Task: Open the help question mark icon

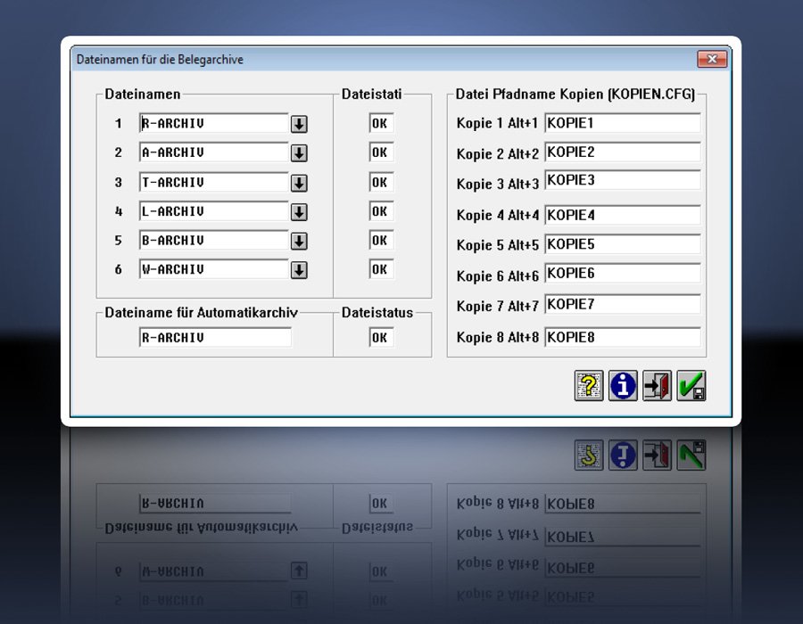Action: pyautogui.click(x=589, y=386)
